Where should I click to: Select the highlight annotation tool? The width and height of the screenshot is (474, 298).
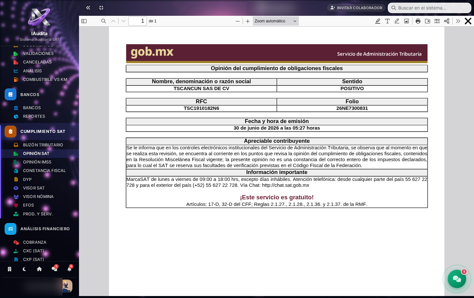[378, 21]
